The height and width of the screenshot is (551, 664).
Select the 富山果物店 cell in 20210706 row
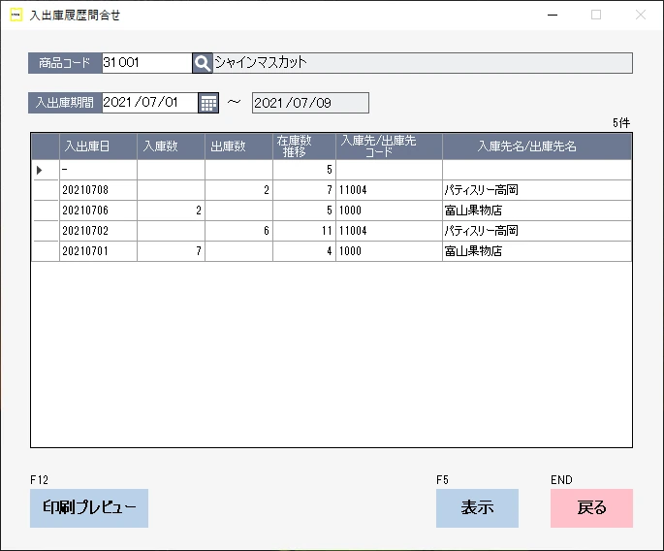tap(536, 211)
